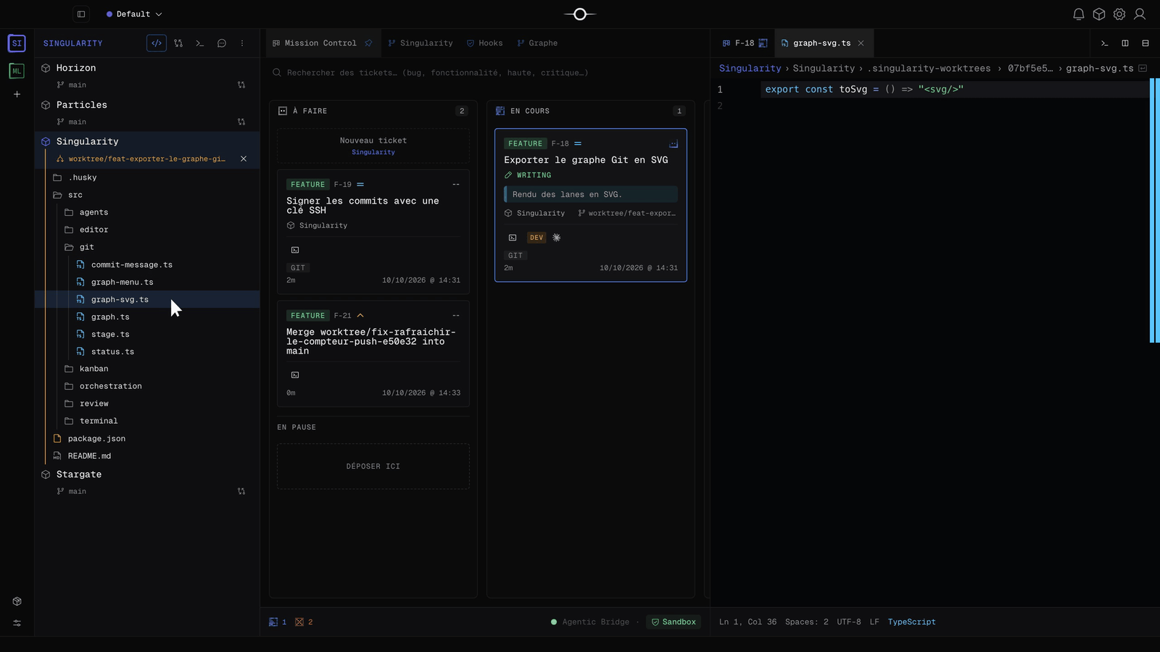Collapse the git folder
1160x652 pixels.
147,247
